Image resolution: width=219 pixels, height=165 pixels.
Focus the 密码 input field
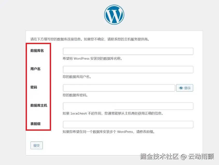pos(119,88)
